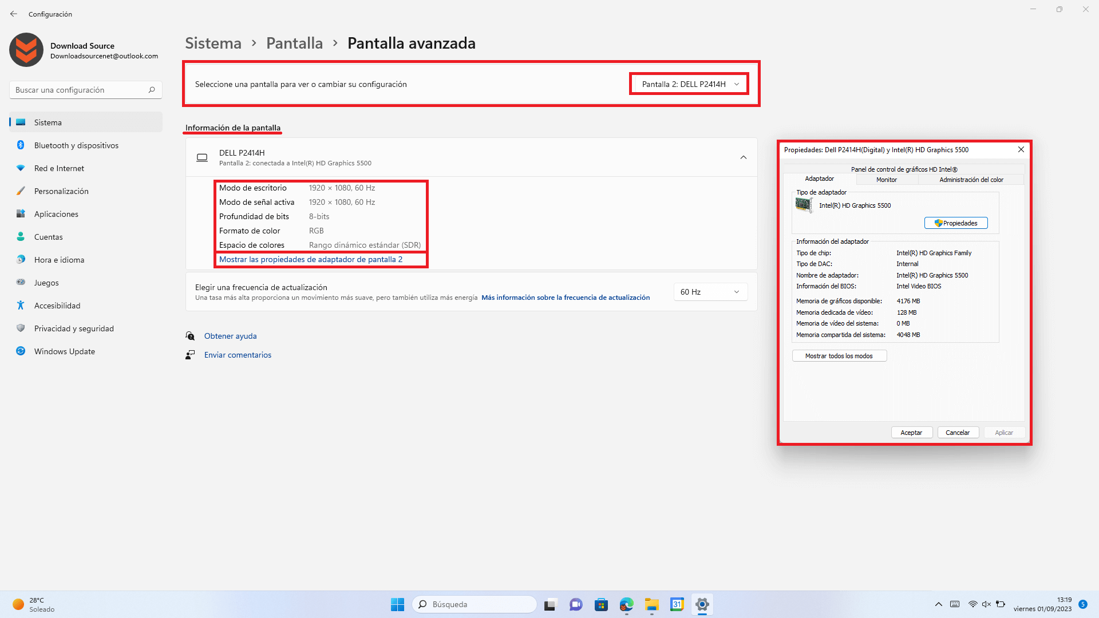Viewport: 1099px width, 618px height.
Task: Open Bluetooth y dispositivos settings
Action: (86, 145)
